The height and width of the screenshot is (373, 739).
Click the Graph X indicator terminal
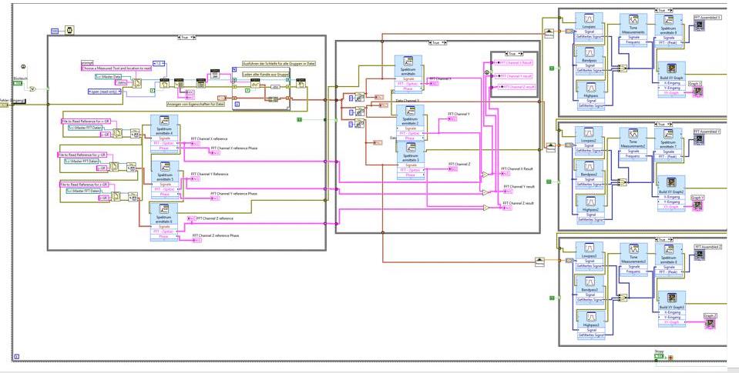(697, 92)
